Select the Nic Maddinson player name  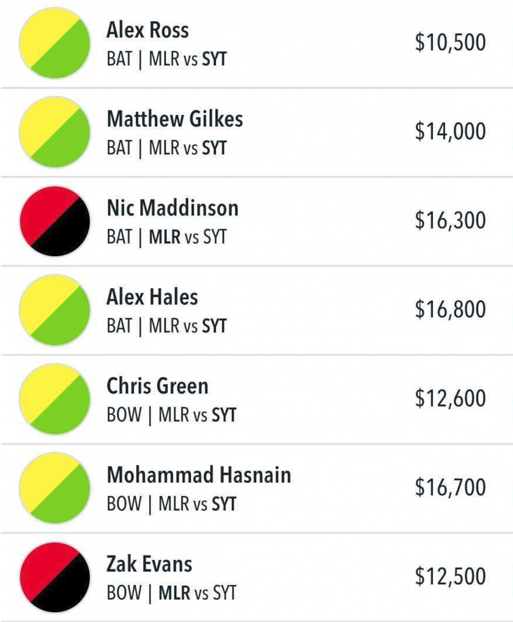point(173,208)
